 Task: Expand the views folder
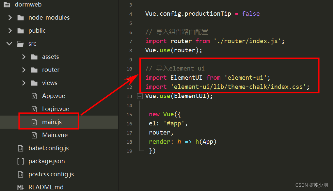(24, 83)
